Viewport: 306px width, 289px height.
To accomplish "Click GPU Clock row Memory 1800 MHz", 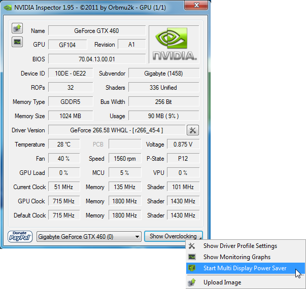I will pos(125,201).
